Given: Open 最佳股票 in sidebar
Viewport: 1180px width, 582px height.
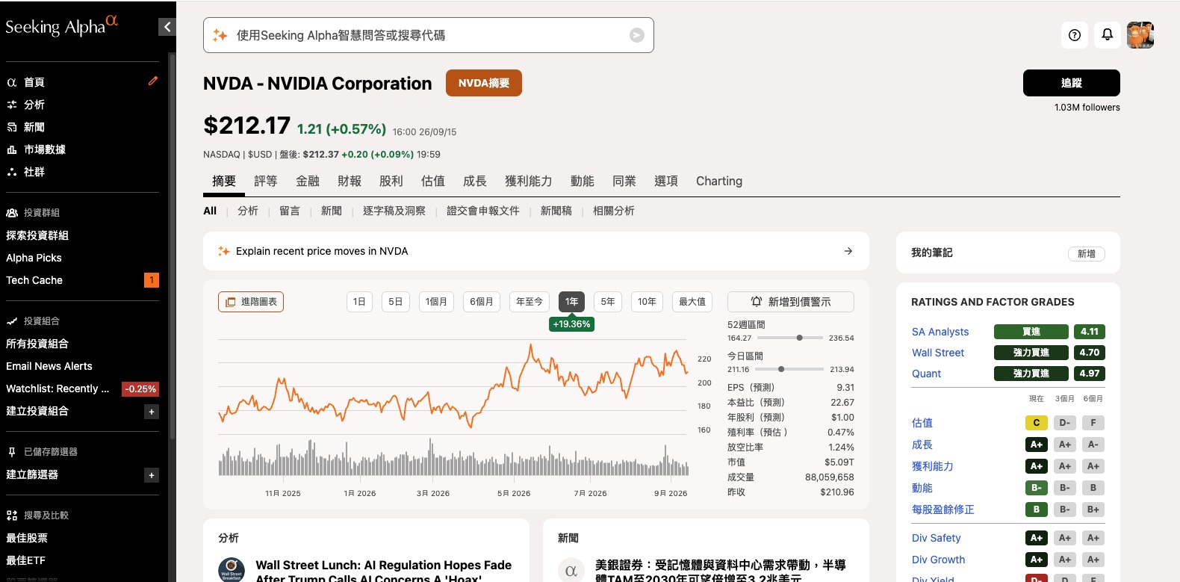Looking at the screenshot, I should (x=27, y=538).
